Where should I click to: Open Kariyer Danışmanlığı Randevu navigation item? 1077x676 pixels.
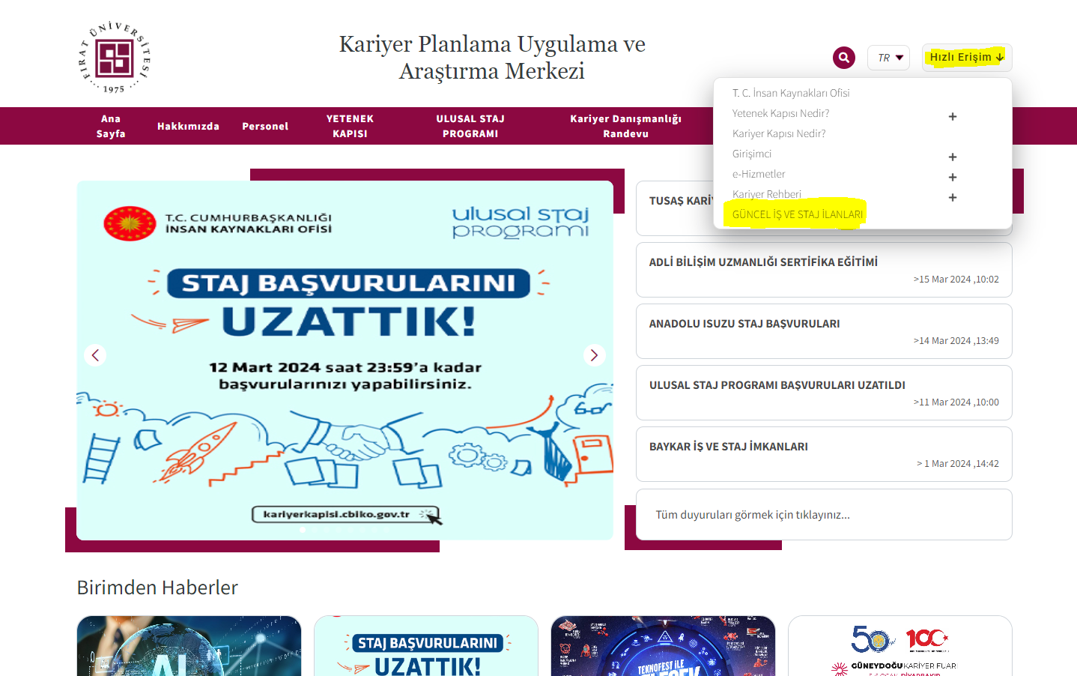pos(625,126)
